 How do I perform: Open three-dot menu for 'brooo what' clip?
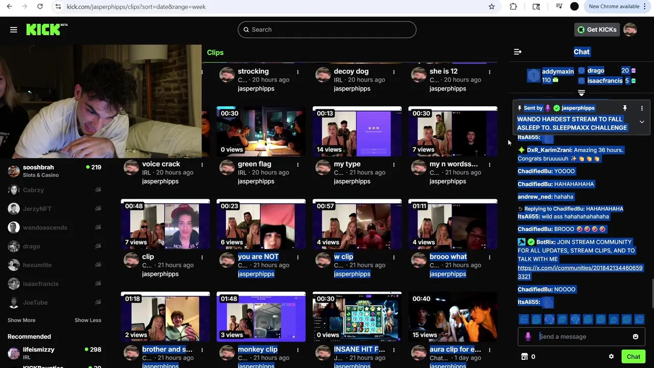click(x=489, y=257)
